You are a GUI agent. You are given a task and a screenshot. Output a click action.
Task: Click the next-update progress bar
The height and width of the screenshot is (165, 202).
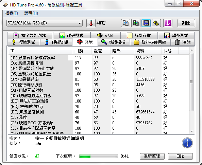[x=99, y=156]
